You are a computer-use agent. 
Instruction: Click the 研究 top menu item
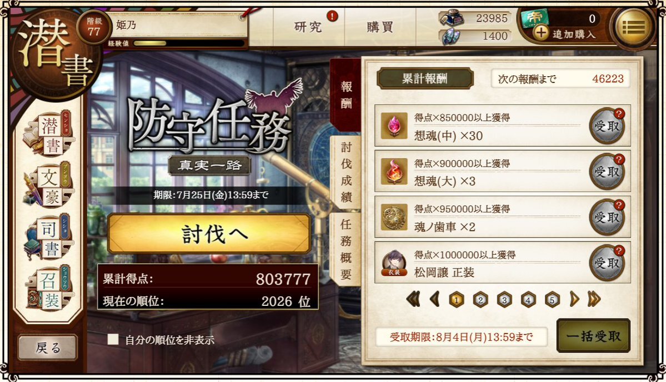click(x=309, y=27)
